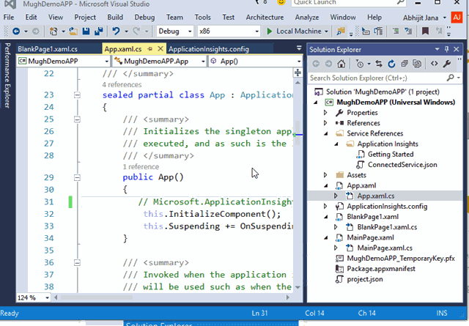Viewport: 469px width, 326px height.
Task: Click the search magnifier in Solution Explorer
Action: [x=450, y=78]
